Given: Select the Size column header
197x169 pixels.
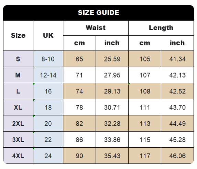Looking at the screenshot, I should pyautogui.click(x=18, y=35).
